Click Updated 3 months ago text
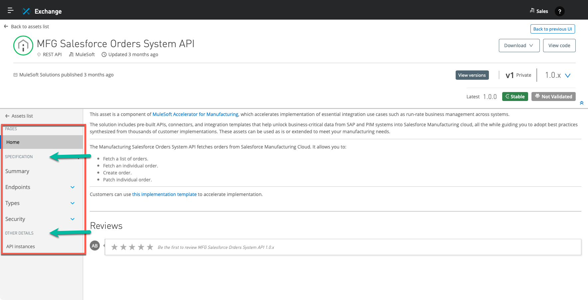Image resolution: width=588 pixels, height=300 pixels. coord(133,54)
